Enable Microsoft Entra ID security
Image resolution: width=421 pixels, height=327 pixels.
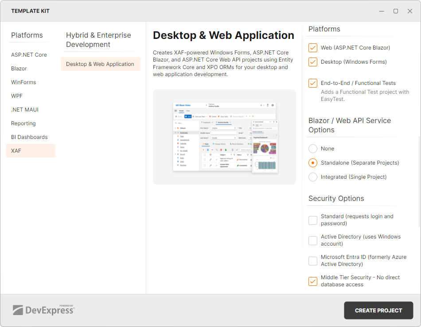(x=312, y=261)
